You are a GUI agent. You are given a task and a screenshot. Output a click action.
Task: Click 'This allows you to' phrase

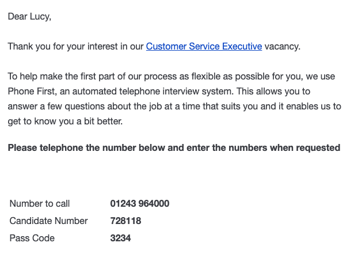273,92
